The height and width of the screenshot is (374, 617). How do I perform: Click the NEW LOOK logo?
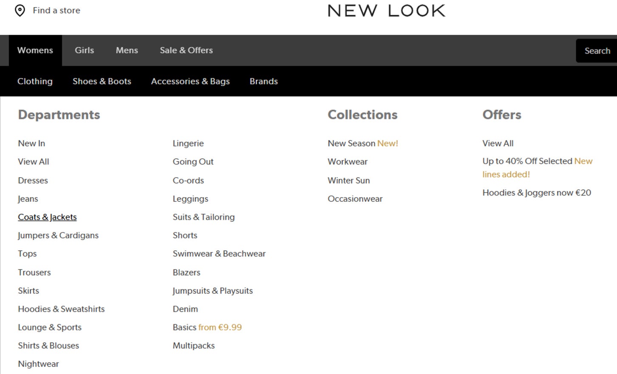(x=385, y=10)
